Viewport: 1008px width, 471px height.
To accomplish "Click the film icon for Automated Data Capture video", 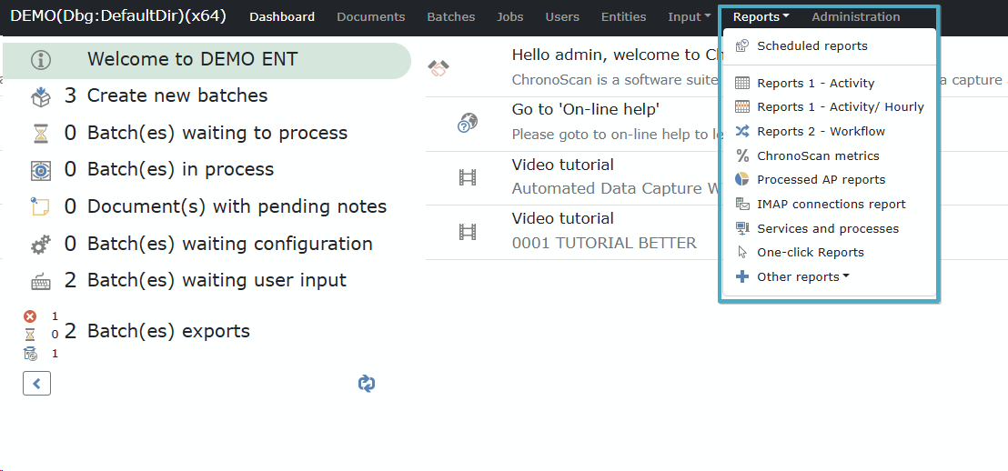I will coord(468,177).
